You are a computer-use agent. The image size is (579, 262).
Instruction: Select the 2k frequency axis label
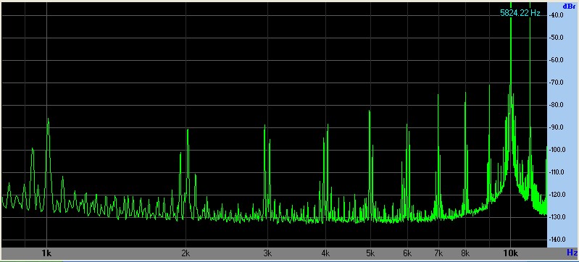[186, 253]
